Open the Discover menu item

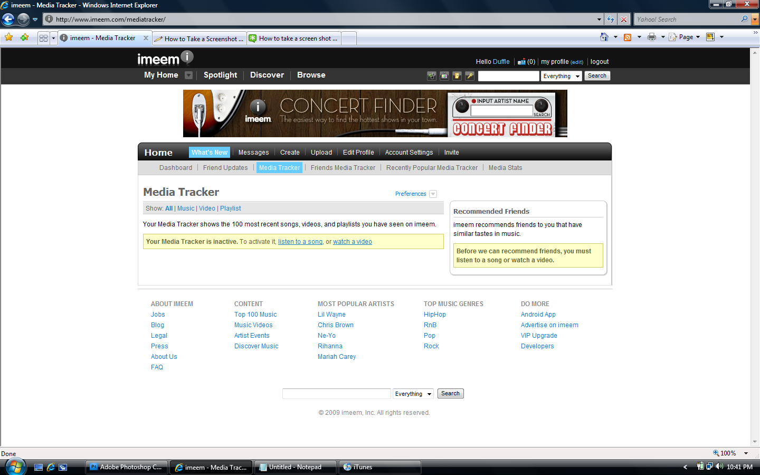point(267,75)
